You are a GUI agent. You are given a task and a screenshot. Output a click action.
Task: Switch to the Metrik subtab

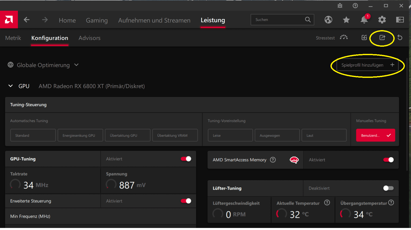click(13, 38)
